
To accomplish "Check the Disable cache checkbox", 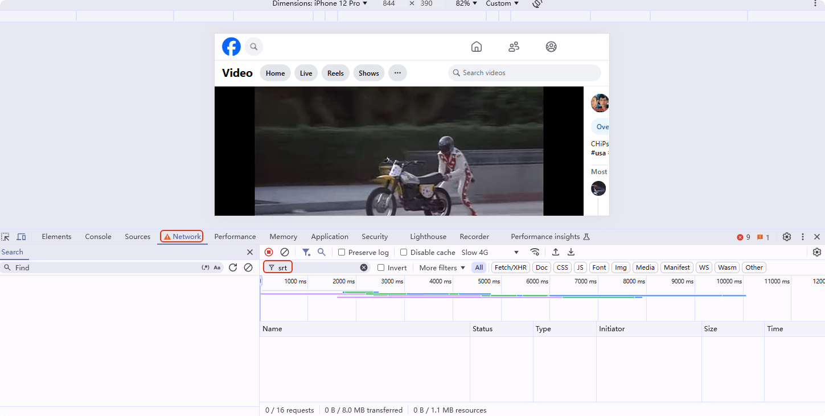I will [404, 252].
